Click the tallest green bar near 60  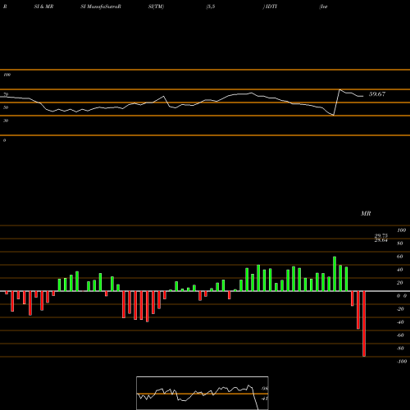pyautogui.click(x=335, y=274)
